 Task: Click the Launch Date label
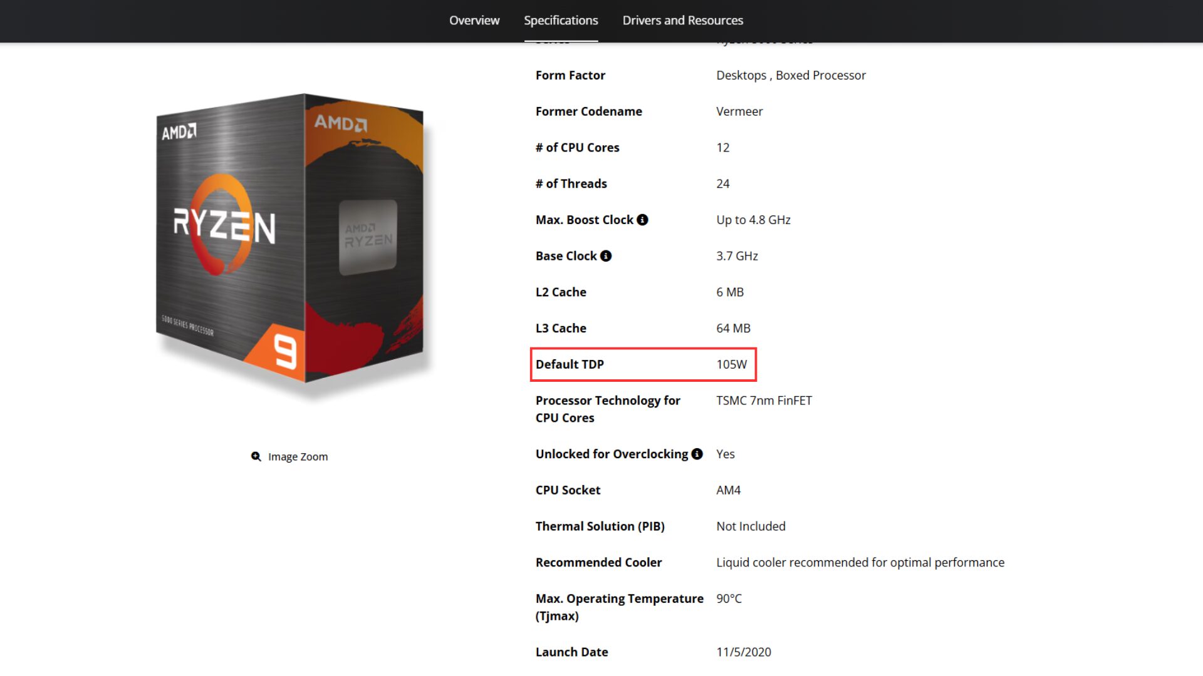tap(571, 652)
